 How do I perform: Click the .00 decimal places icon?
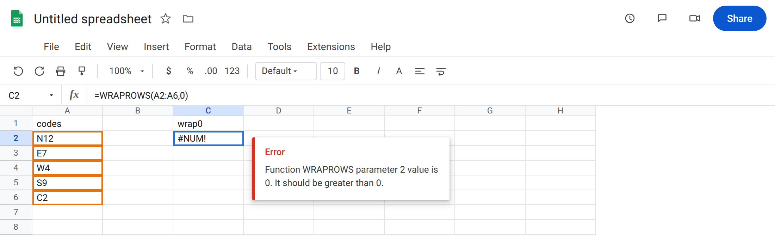point(211,71)
